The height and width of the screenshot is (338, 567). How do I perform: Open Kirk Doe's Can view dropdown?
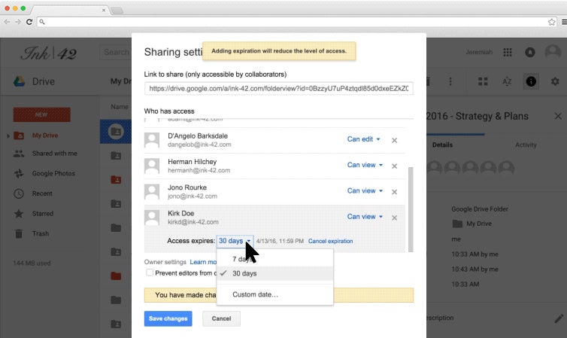[365, 216]
